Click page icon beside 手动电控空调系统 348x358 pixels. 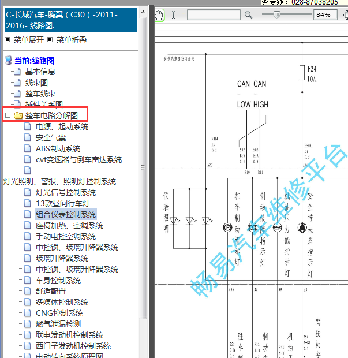pyautogui.click(x=28, y=236)
